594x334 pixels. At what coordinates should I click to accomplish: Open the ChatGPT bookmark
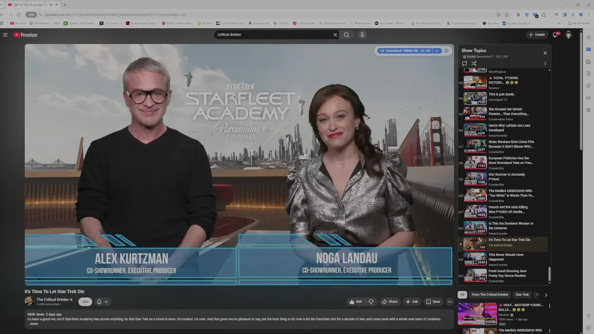(281, 23)
